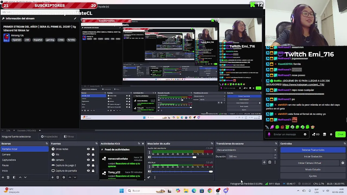
Task: Open Kick chat settings gear
Action: tap(331, 134)
